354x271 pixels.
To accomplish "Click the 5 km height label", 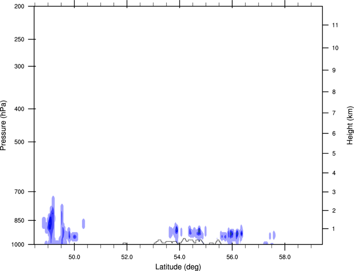I will pos(334,154).
